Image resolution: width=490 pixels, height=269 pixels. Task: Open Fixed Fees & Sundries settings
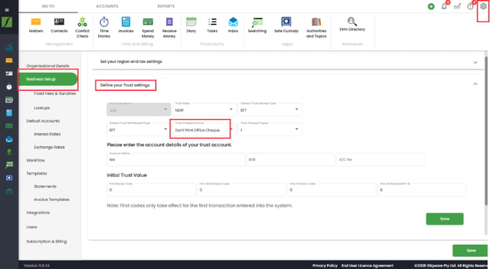tap(55, 94)
